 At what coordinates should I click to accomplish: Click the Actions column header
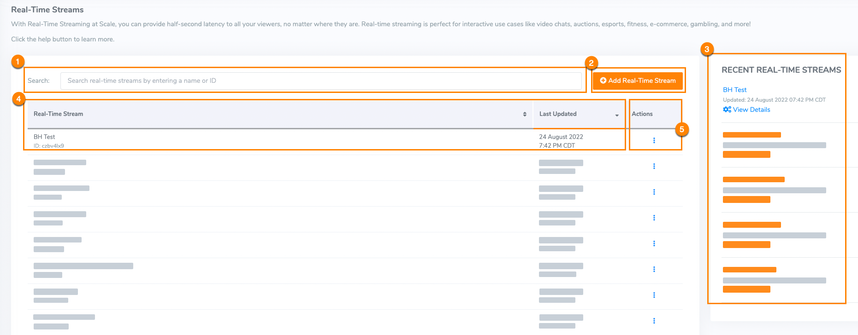point(642,114)
